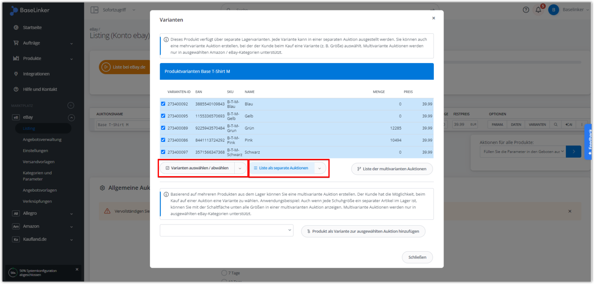594x284 pixels.
Task: Click the AI assistant icon
Action: (x=568, y=124)
